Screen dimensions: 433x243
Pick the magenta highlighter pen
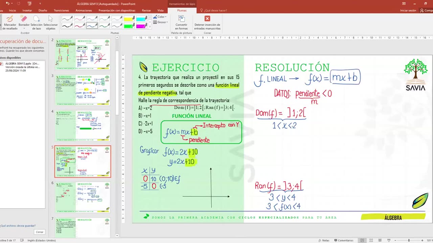pyautogui.click(x=142, y=25)
